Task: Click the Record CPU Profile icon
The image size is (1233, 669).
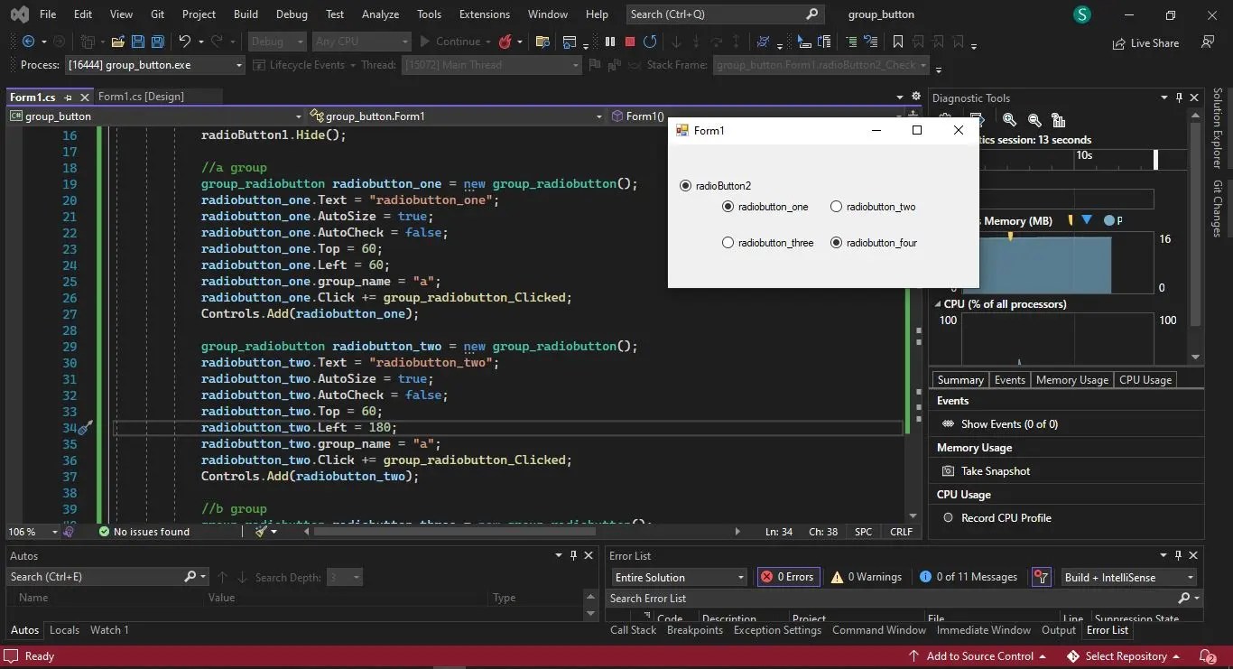Action: pos(947,517)
